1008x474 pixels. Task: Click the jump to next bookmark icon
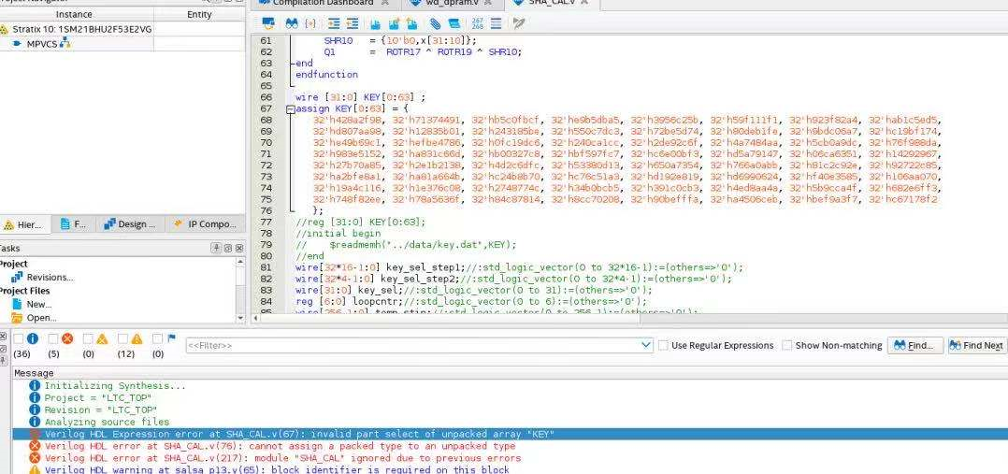click(394, 23)
